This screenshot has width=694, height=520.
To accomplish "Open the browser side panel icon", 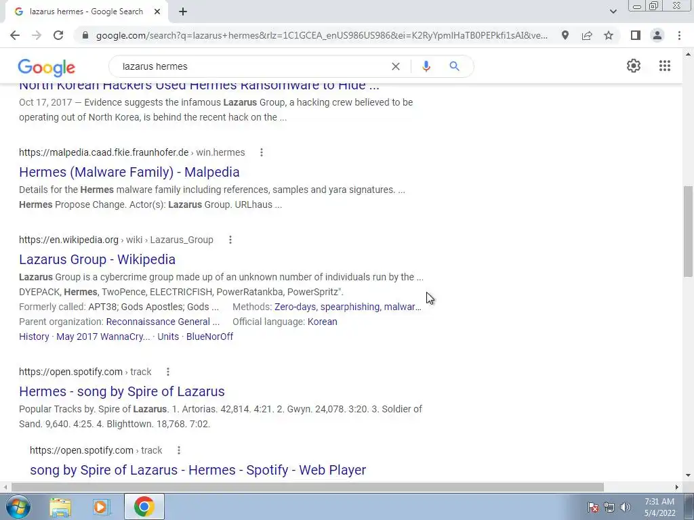I will coord(636,35).
